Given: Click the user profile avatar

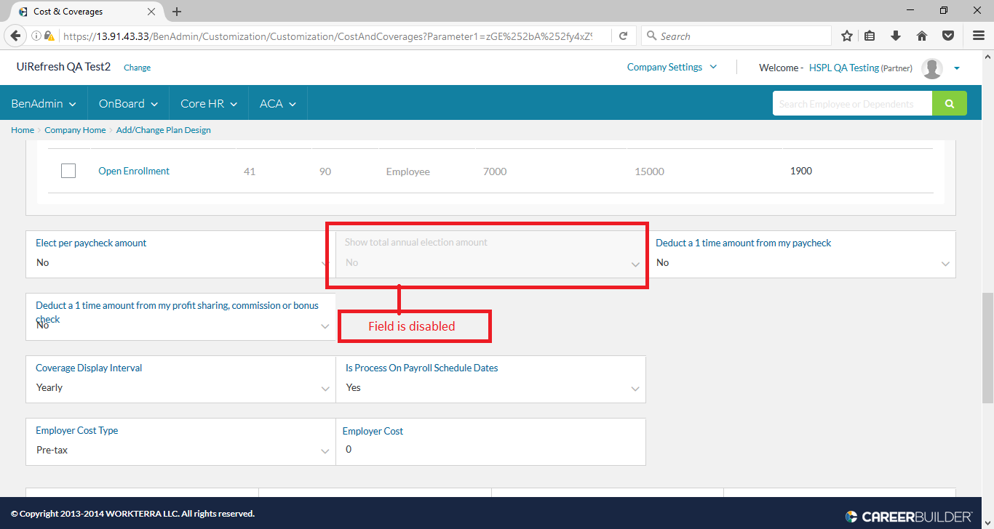Looking at the screenshot, I should click(x=931, y=68).
